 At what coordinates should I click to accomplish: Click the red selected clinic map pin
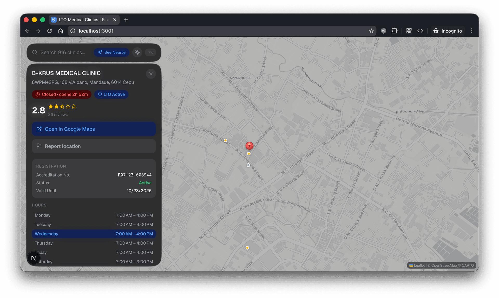point(249,146)
